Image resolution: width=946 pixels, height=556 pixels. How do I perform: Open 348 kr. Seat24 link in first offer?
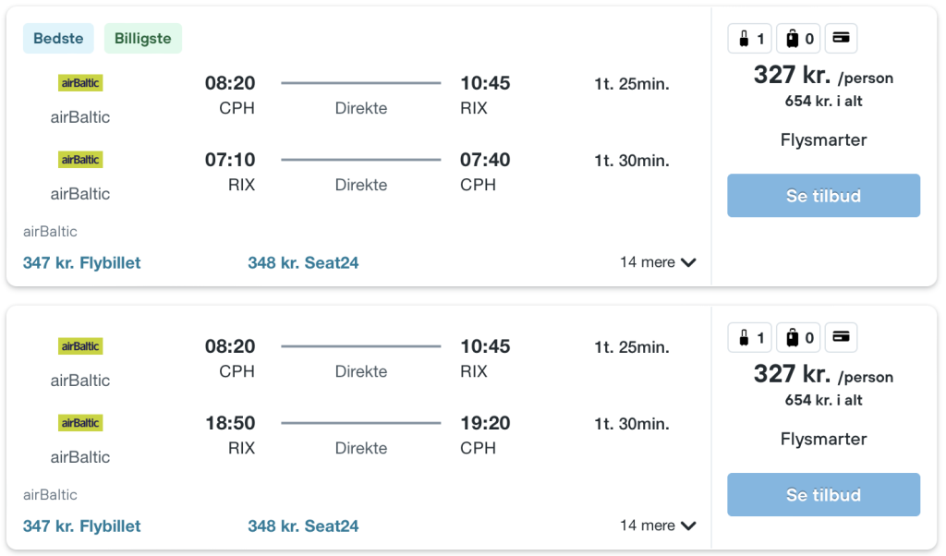click(303, 263)
